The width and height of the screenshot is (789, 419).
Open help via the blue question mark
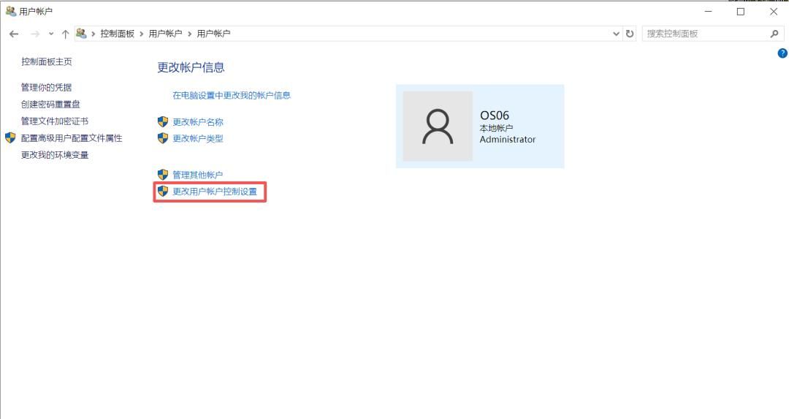click(x=782, y=53)
